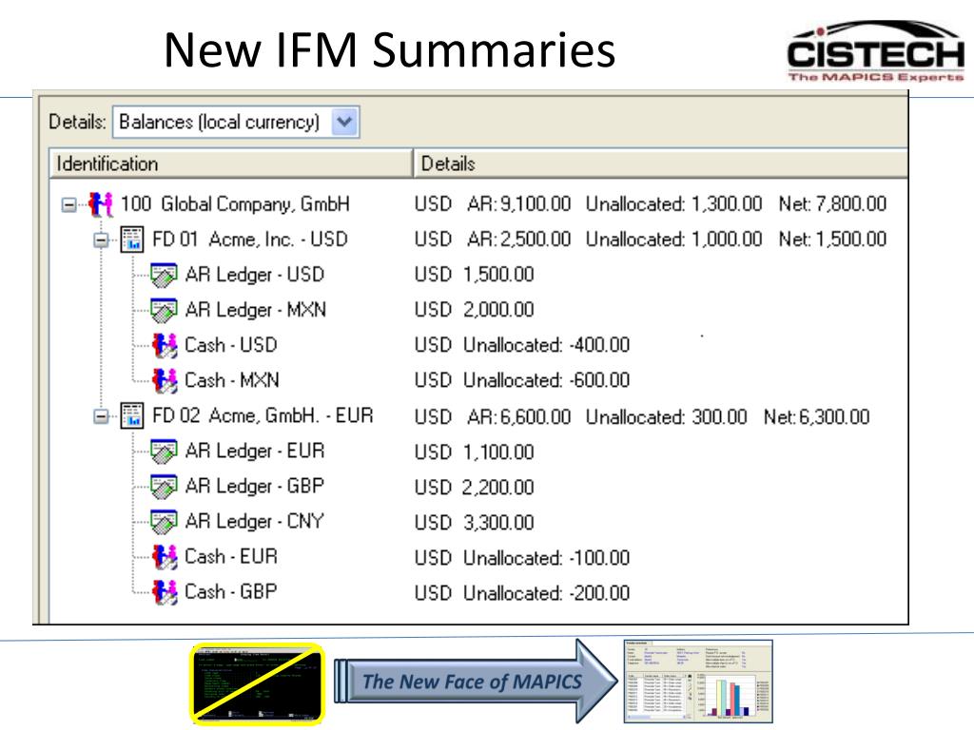Image resolution: width=974 pixels, height=730 pixels.
Task: Select the AR Ledger - GBP row
Action: [x=478, y=487]
